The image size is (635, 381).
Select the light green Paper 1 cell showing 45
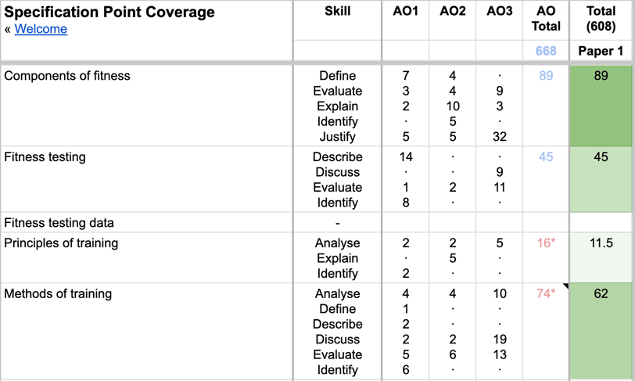coord(601,178)
